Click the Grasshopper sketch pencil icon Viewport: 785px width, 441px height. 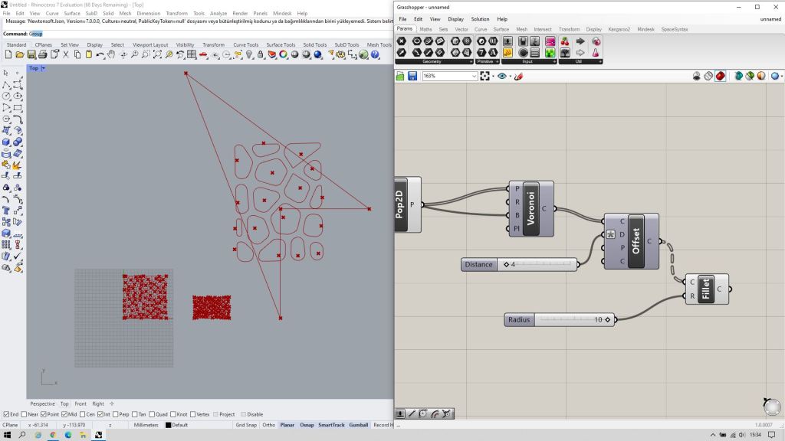[x=519, y=76]
